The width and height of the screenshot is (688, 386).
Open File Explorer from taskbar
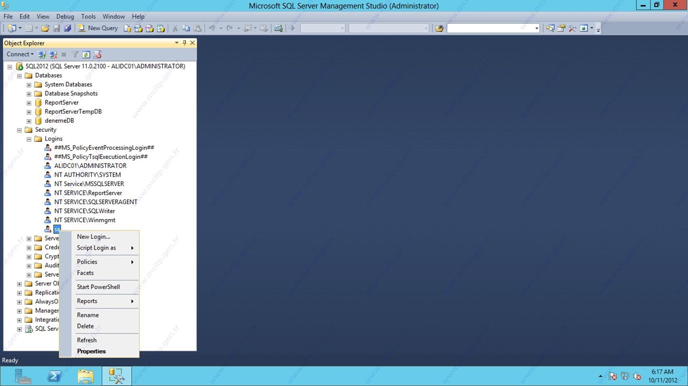[x=85, y=376]
